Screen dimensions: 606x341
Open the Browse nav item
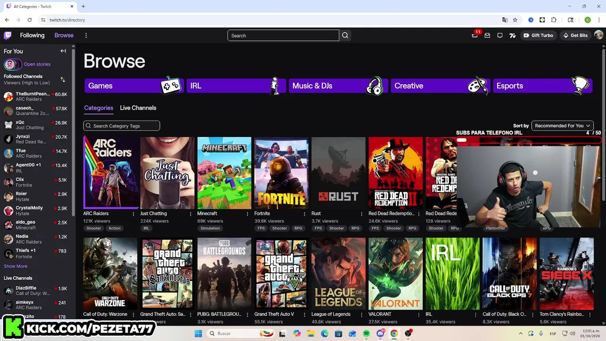64,36
